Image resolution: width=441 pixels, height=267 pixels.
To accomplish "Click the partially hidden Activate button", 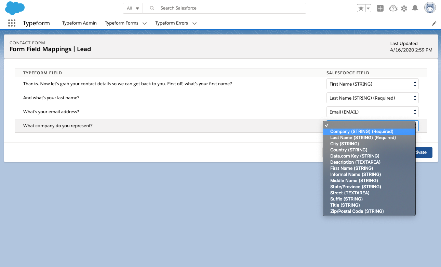I will point(424,152).
